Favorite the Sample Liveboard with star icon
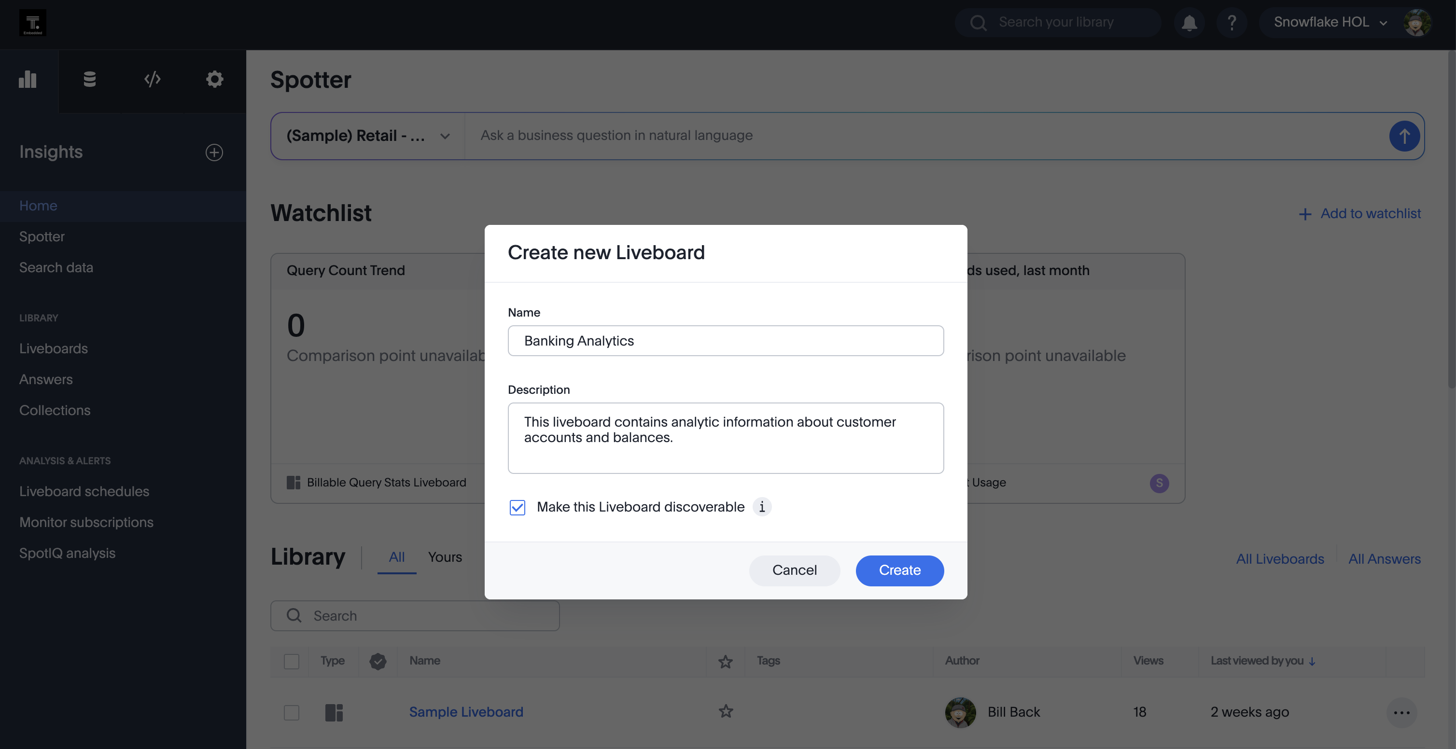The image size is (1456, 749). tap(726, 712)
